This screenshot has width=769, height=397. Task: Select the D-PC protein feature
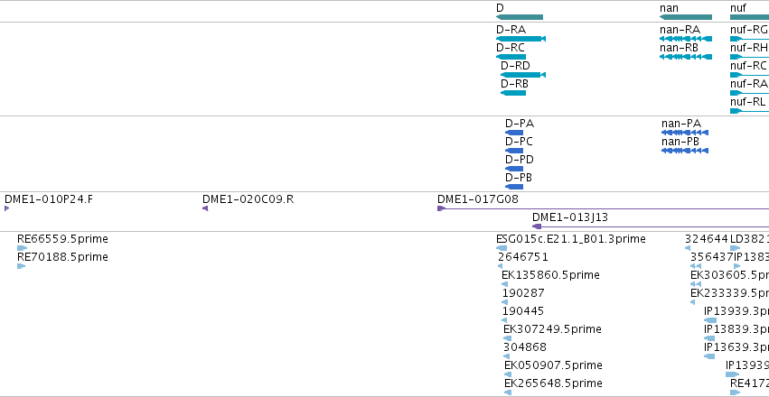click(514, 151)
